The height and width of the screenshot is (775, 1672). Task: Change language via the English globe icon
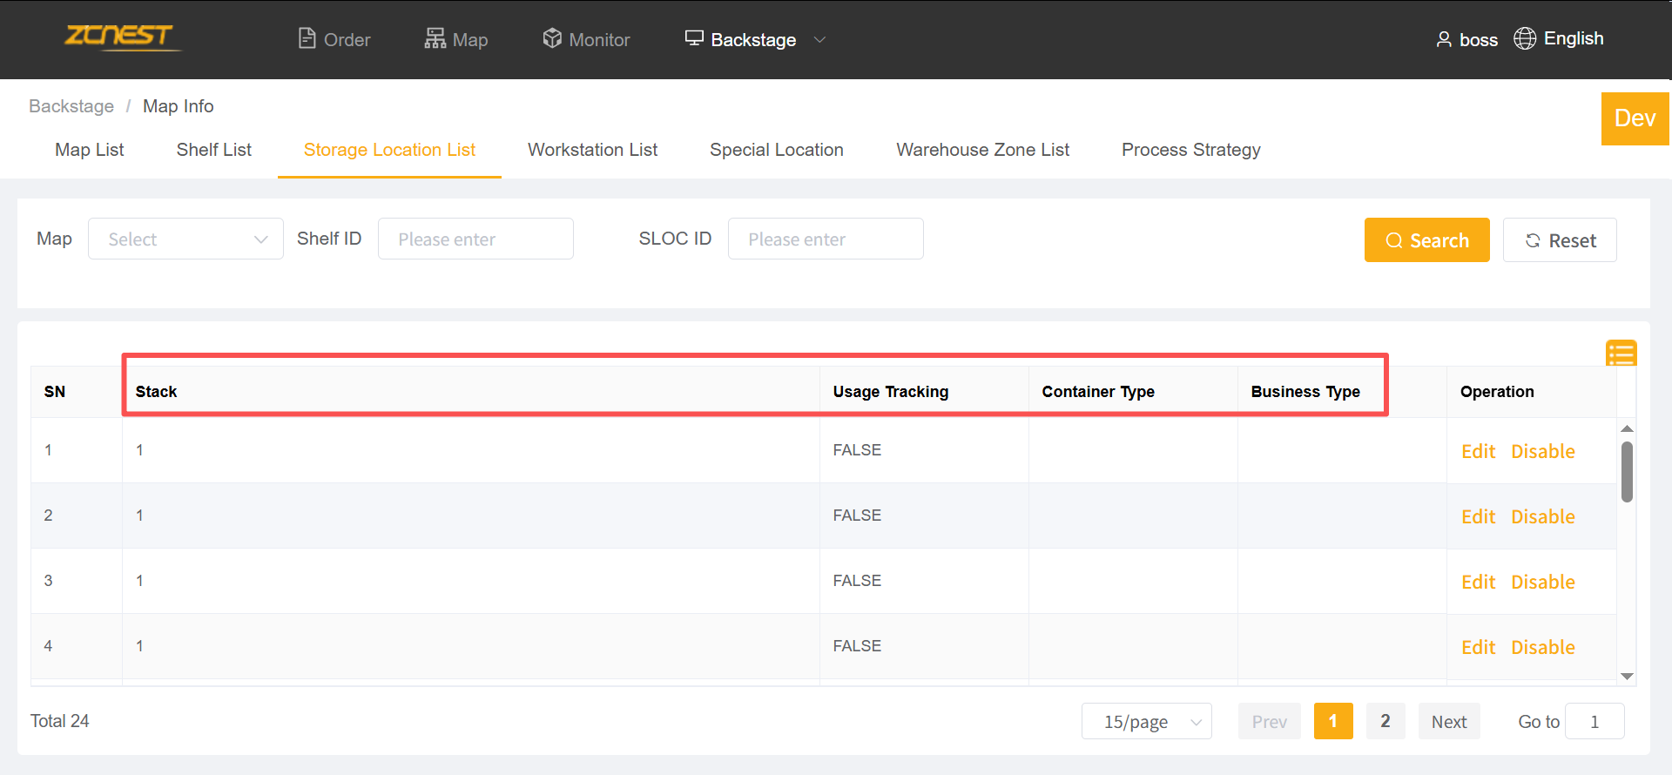[x=1525, y=38]
